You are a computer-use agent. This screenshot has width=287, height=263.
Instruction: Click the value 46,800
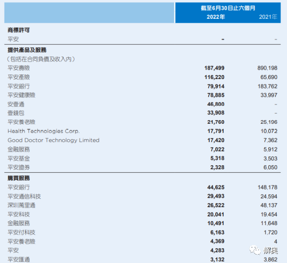coord(216,104)
